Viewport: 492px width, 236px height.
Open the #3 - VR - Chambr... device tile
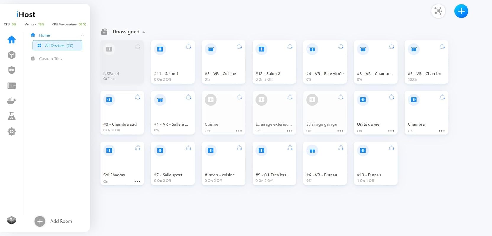(376, 62)
